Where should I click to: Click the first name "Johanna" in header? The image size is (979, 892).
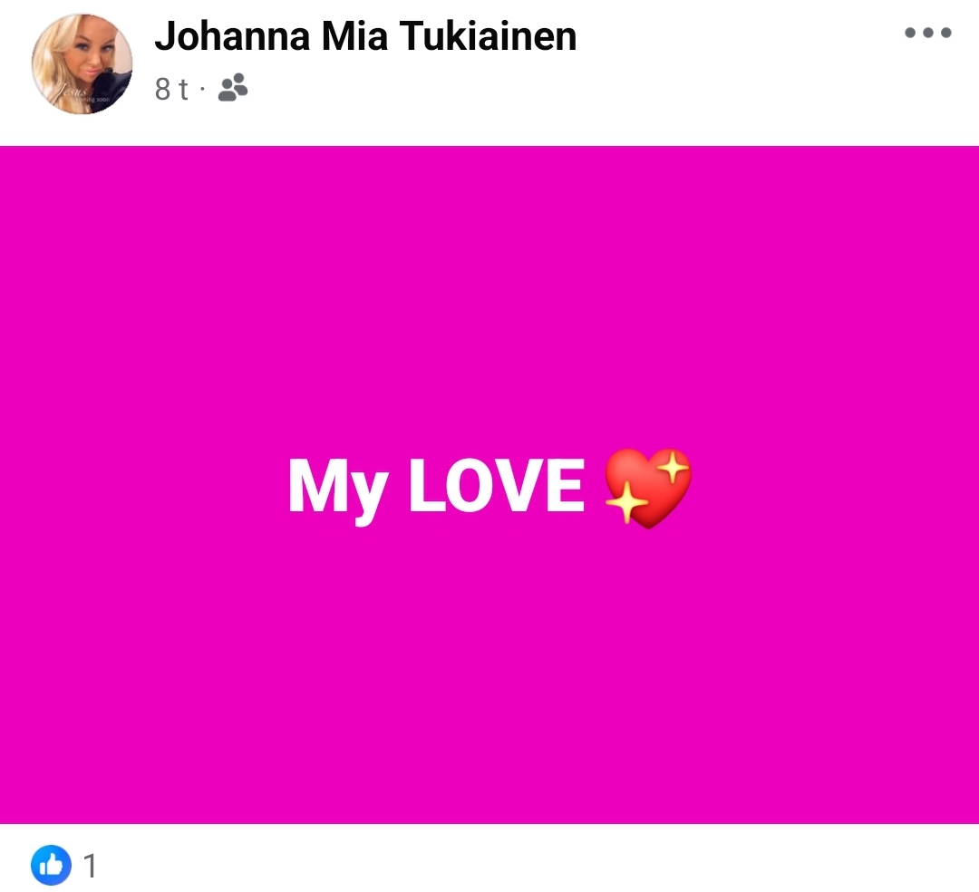tap(232, 35)
